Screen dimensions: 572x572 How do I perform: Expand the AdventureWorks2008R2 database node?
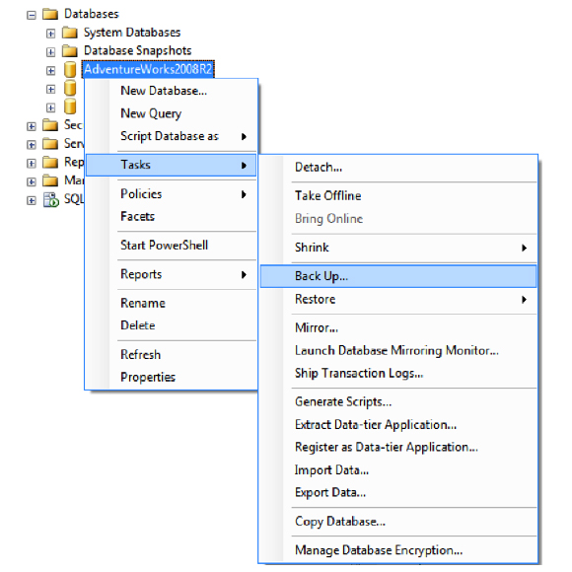pyautogui.click(x=50, y=70)
